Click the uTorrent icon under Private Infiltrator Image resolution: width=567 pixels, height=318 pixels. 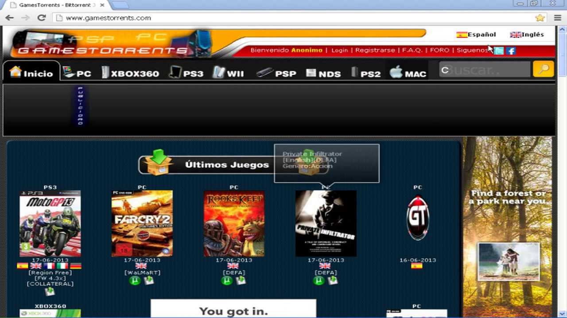point(319,280)
